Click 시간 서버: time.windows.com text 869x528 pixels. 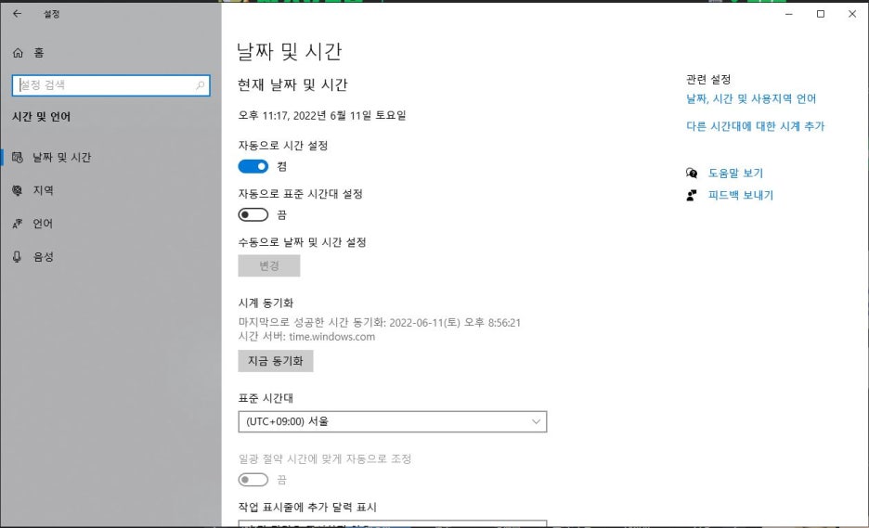click(306, 336)
